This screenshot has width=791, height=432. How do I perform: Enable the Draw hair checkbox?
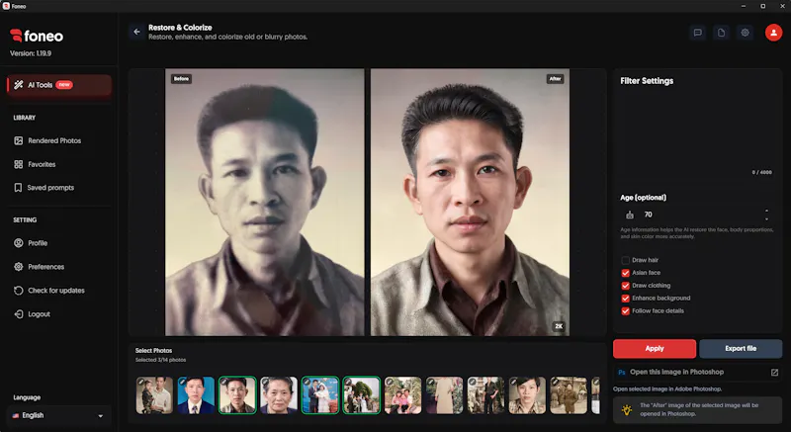click(626, 260)
